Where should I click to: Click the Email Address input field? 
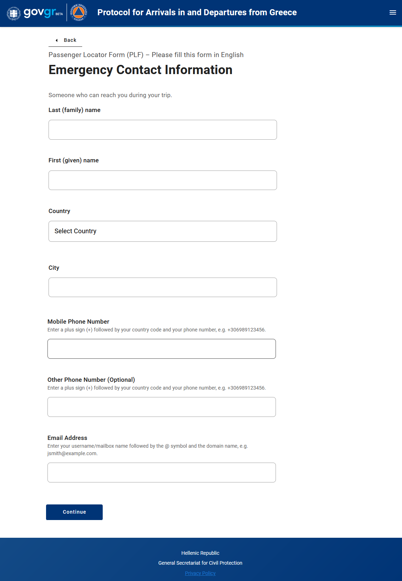pyautogui.click(x=162, y=473)
